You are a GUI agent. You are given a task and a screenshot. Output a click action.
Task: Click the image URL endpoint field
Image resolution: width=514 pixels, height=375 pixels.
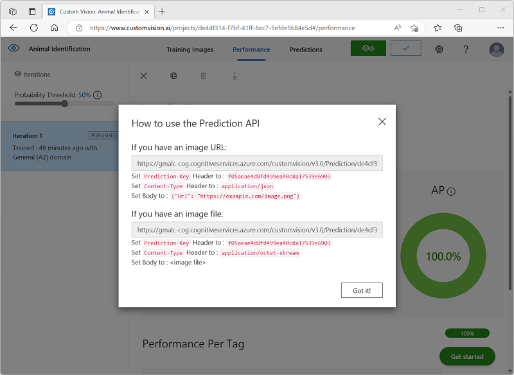pos(257,164)
